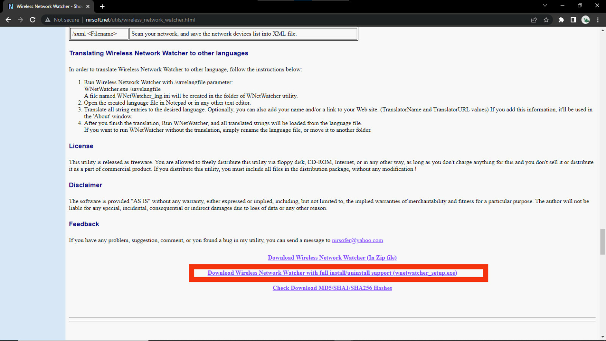The image size is (606, 341).
Task: Click the browser Forward arrow
Action: coord(21,20)
